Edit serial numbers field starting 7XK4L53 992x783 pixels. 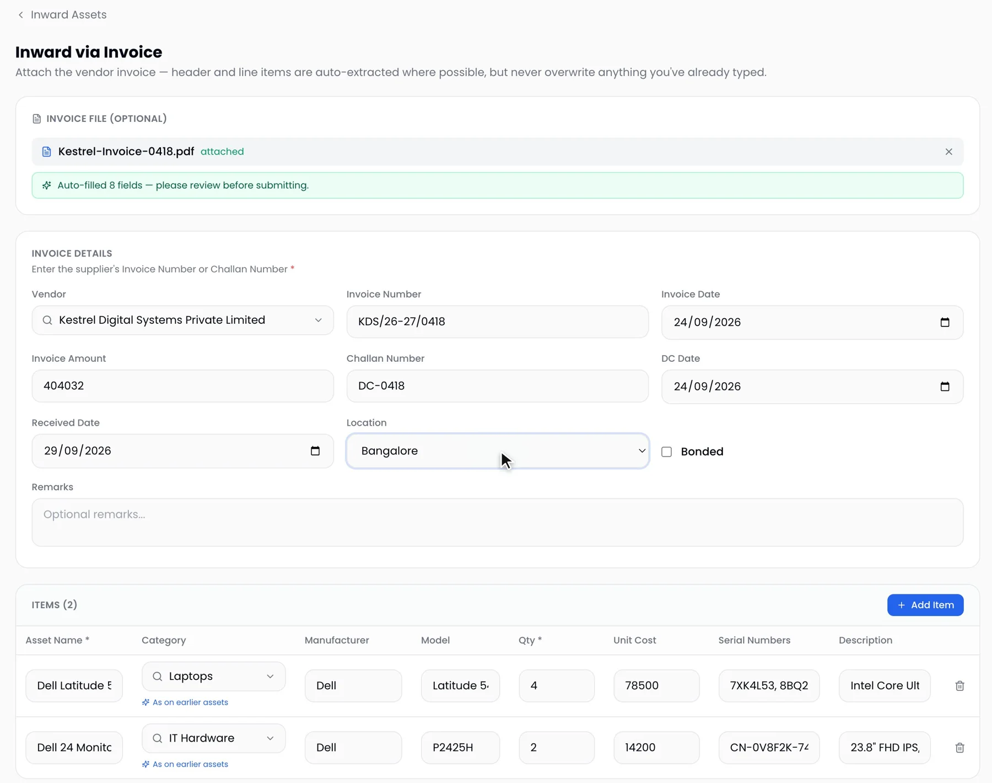pos(769,686)
